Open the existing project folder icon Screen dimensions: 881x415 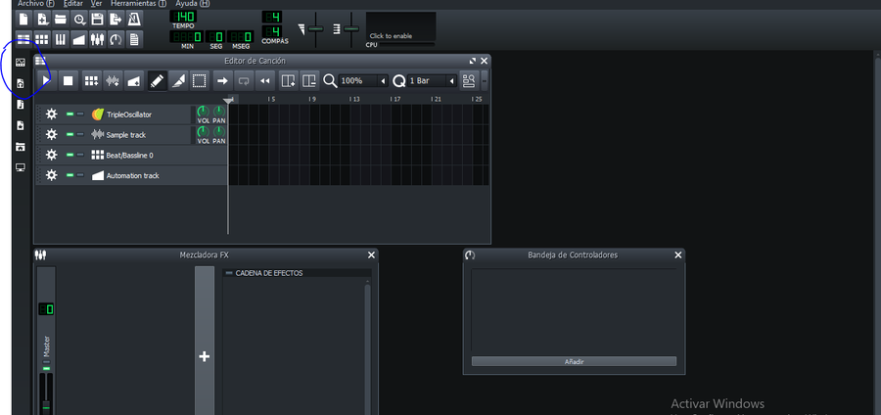tap(61, 20)
